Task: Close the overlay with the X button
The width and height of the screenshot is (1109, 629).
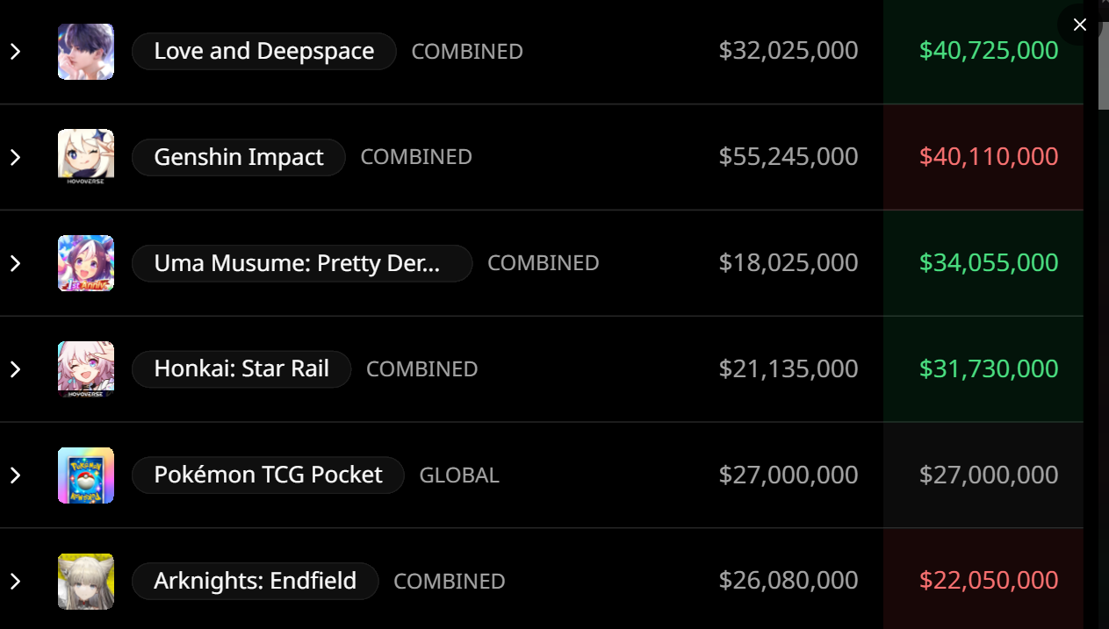Action: click(1080, 25)
